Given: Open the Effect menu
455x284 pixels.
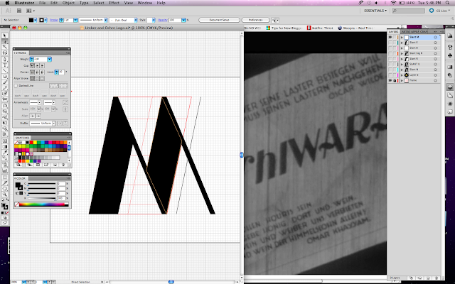Looking at the screenshot, I should pos(114,3).
